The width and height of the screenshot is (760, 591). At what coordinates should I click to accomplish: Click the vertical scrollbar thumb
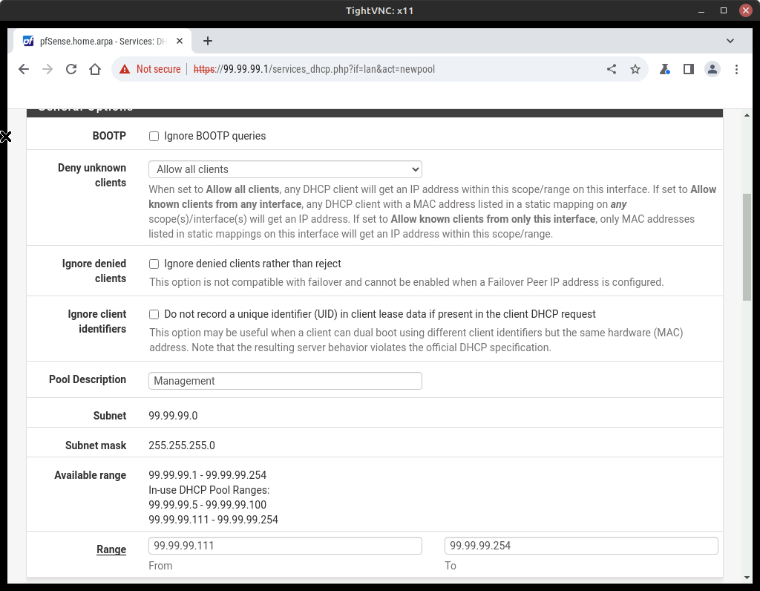click(747, 247)
